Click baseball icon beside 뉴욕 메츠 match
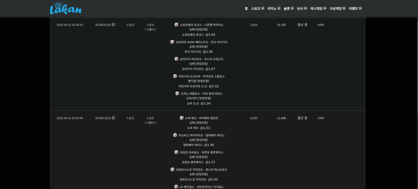Image resolution: width=418 pixels, height=189 pixels. [182, 118]
